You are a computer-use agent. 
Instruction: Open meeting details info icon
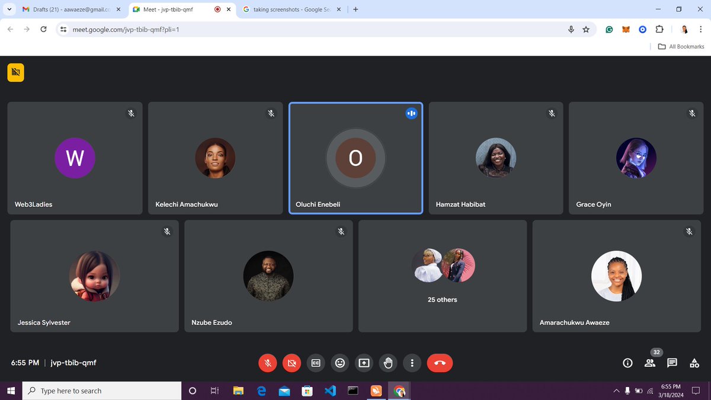click(627, 363)
